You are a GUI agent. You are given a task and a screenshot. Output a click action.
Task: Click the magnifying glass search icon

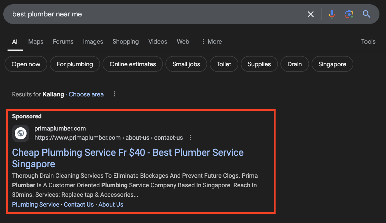click(366, 14)
